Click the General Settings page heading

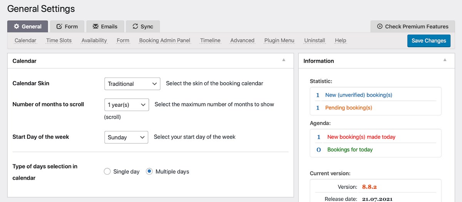(x=41, y=8)
